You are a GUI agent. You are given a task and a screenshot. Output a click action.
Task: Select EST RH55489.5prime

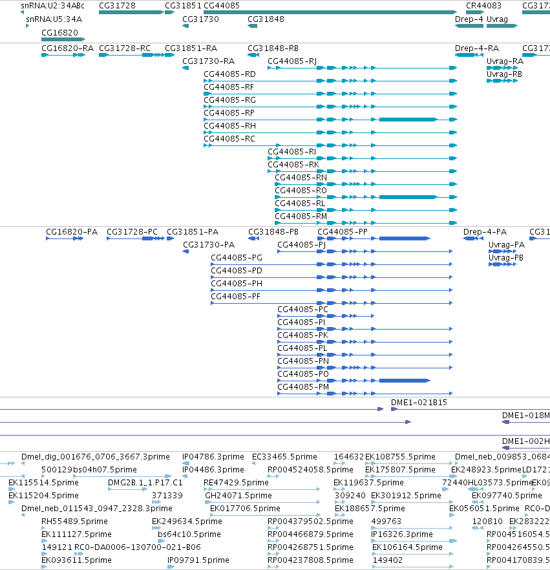point(45,528)
